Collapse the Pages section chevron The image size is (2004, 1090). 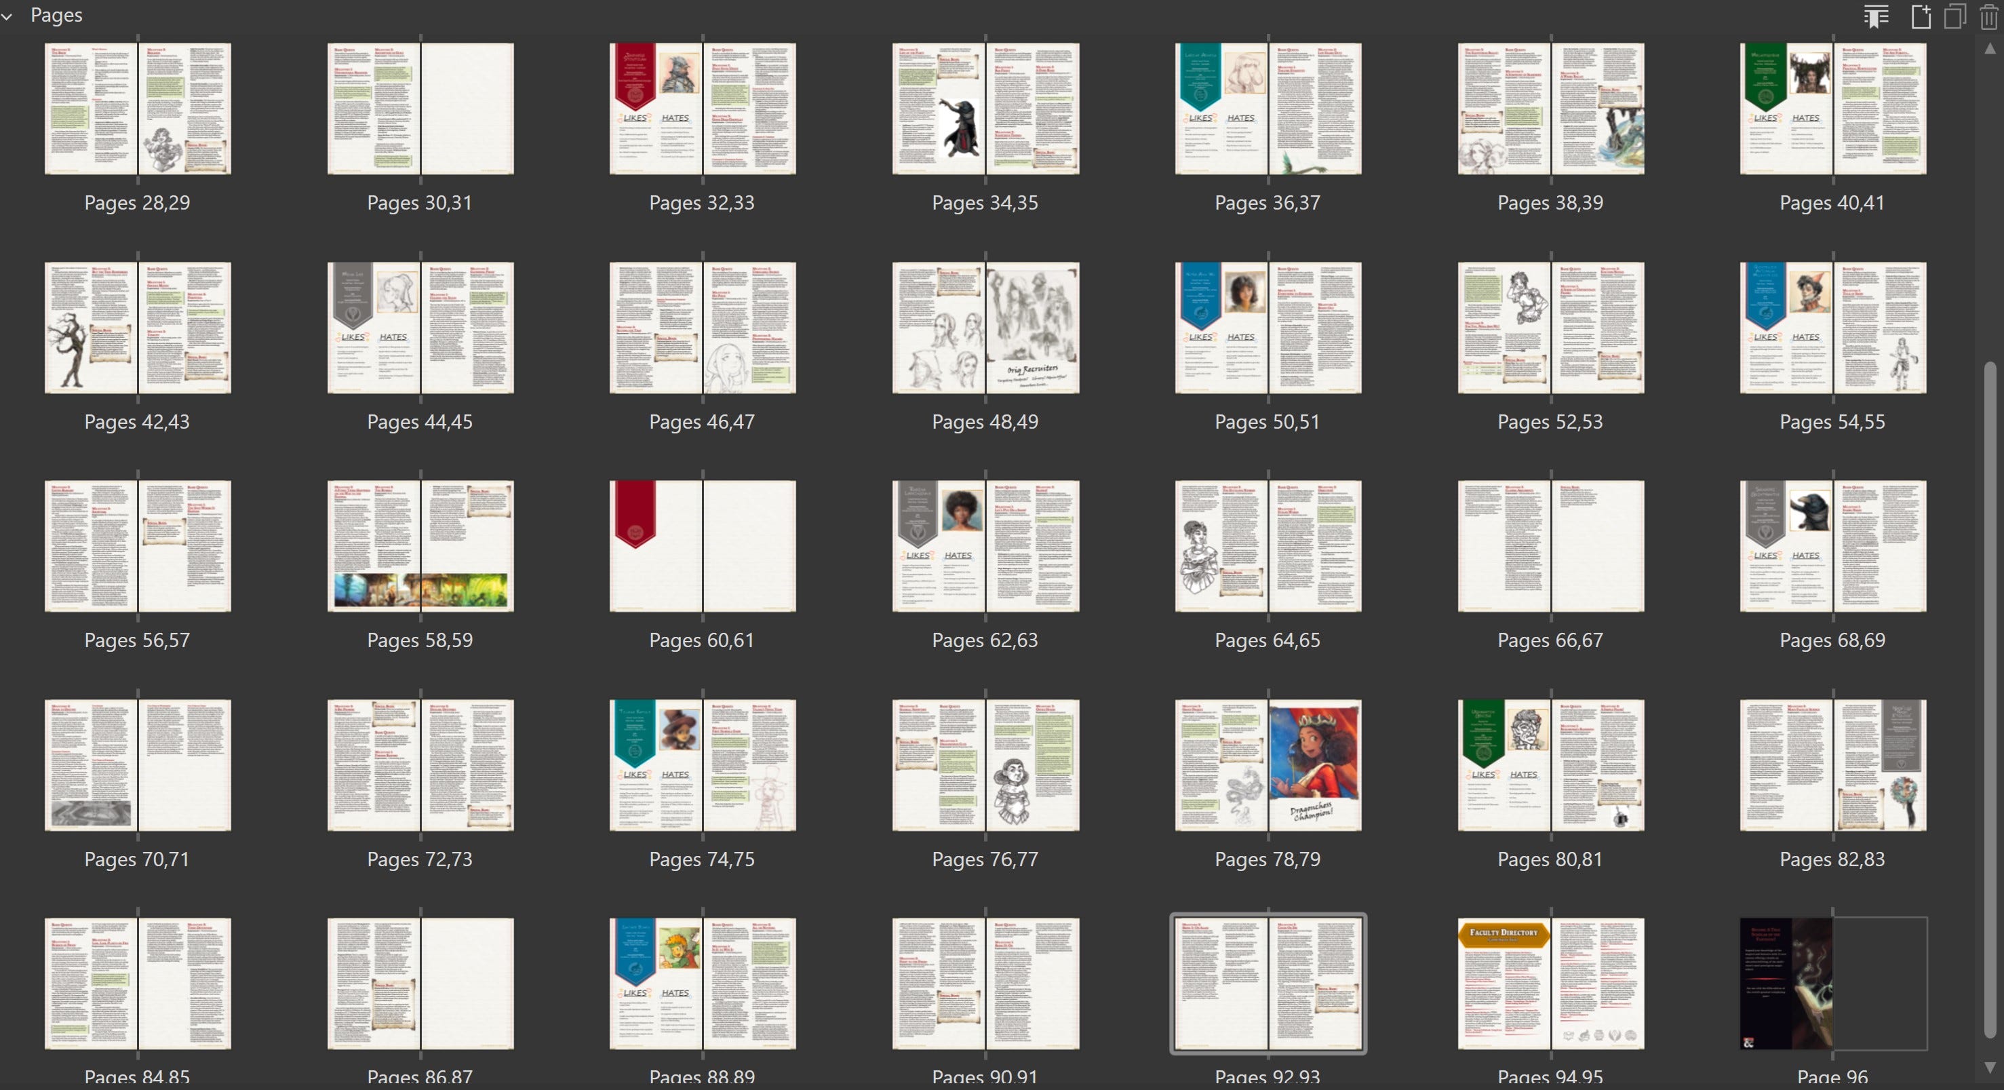pos(7,16)
